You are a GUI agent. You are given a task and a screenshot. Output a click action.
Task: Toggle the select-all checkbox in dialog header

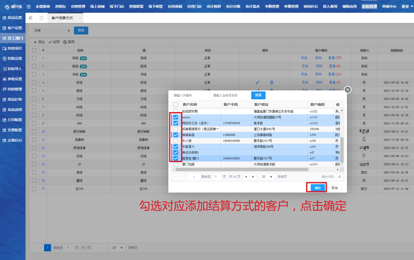pyautogui.click(x=176, y=104)
